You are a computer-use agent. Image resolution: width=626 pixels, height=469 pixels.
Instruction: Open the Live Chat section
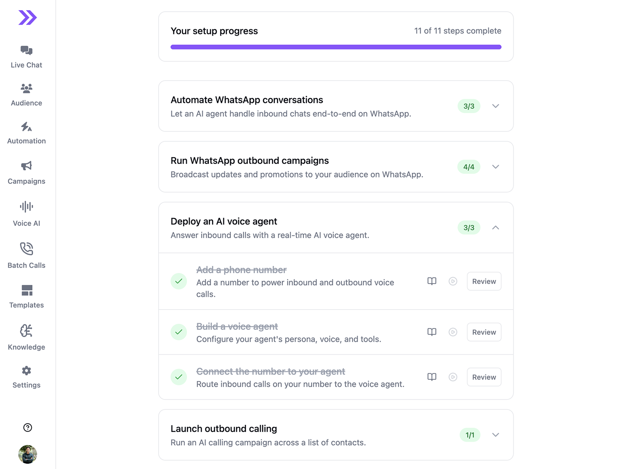point(26,57)
